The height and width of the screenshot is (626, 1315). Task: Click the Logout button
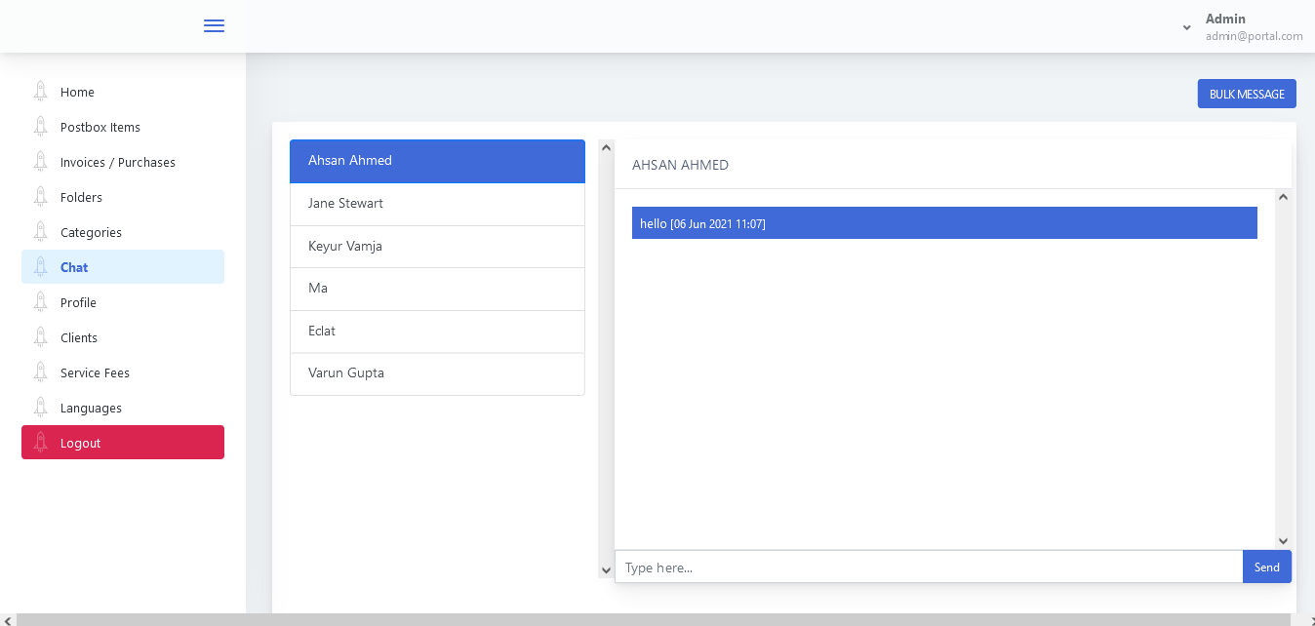click(122, 442)
